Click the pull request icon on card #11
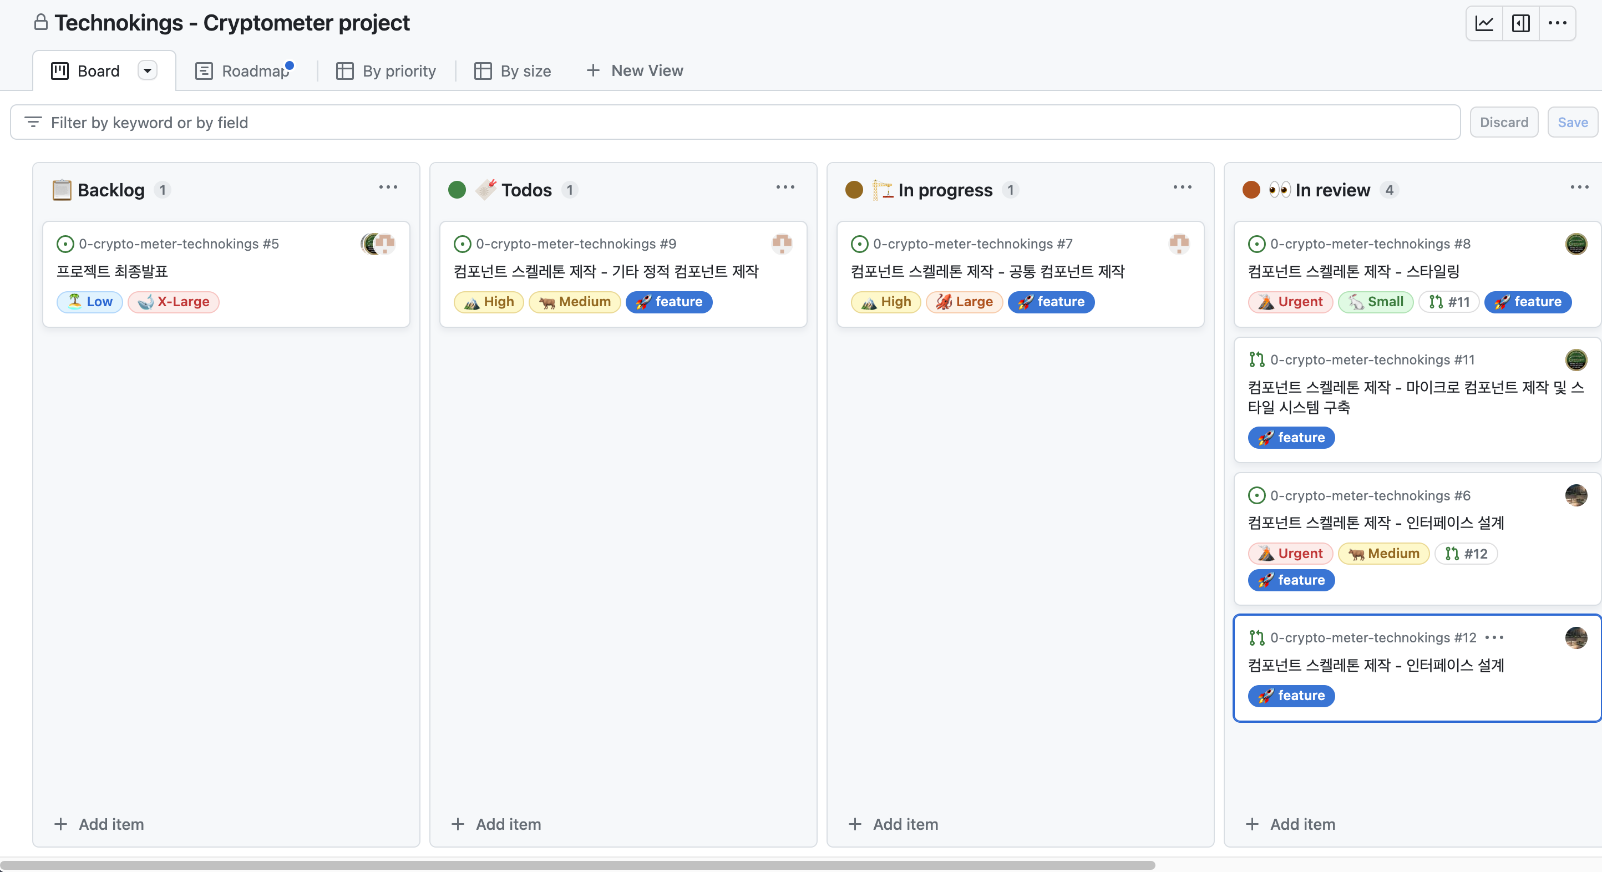This screenshot has height=872, width=1602. (1256, 359)
